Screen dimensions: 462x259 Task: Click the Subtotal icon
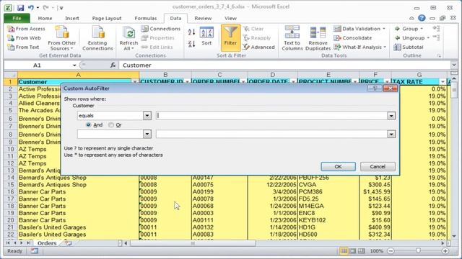[397, 47]
